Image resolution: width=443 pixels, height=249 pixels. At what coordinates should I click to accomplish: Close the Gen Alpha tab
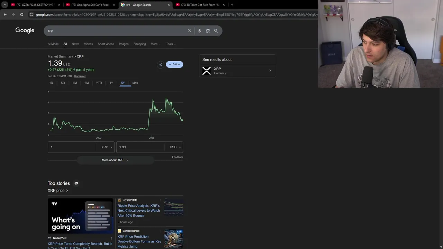point(114,5)
